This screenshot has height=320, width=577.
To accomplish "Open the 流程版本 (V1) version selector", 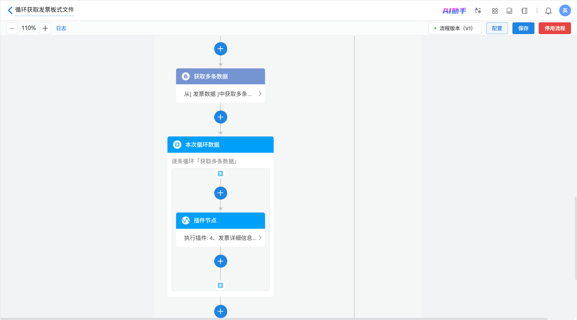I will (455, 28).
